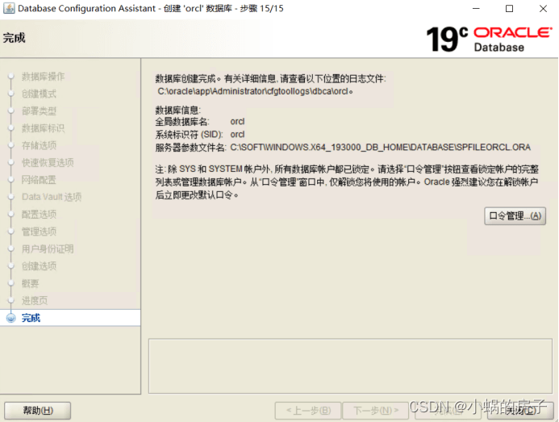Click the SID value orcl
559x422 pixels.
[x=237, y=135]
